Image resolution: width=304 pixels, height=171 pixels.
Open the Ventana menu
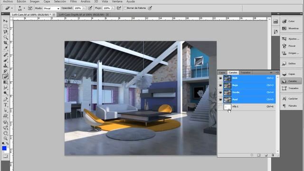coord(117,1)
